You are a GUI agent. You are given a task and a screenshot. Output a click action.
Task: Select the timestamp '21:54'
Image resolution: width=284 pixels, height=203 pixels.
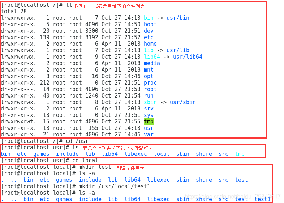click(132, 96)
